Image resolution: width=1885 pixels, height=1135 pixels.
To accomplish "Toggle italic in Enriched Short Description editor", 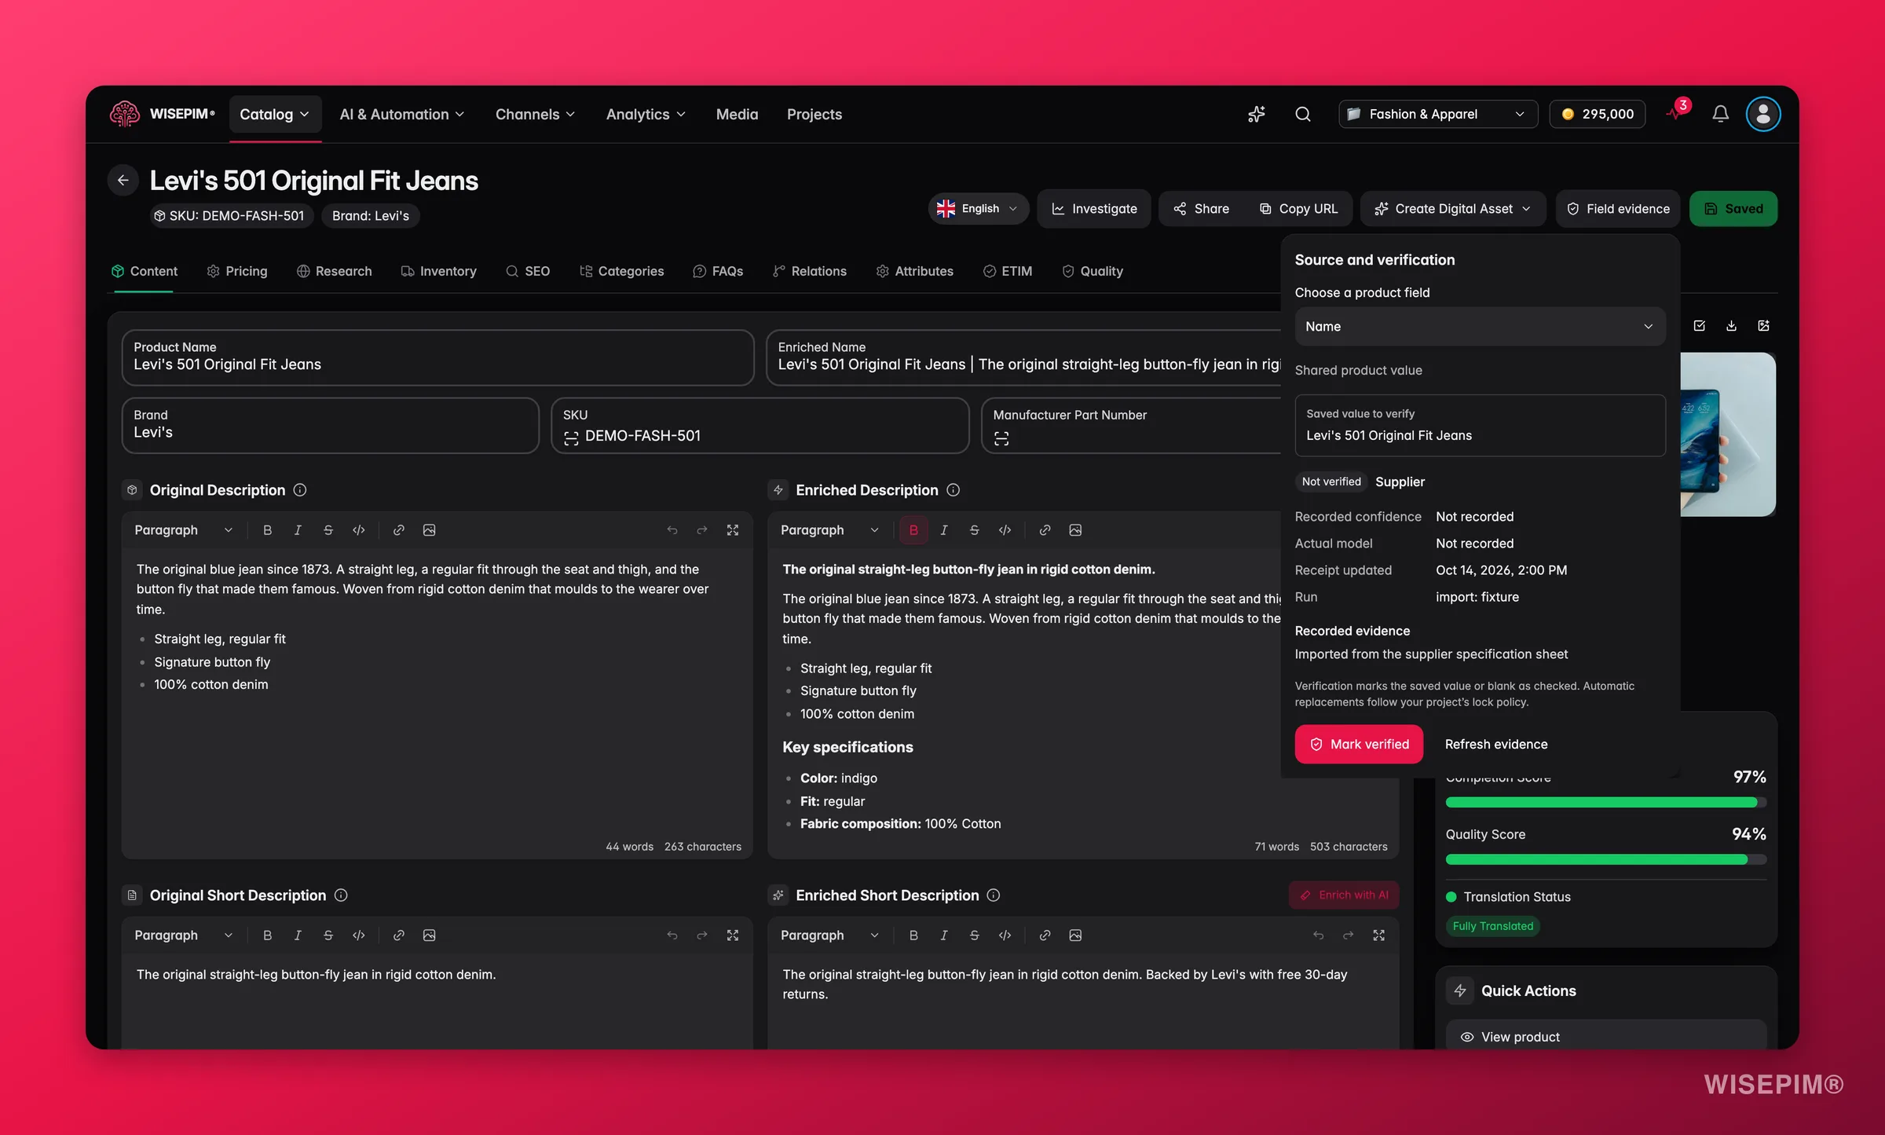I will 943,935.
